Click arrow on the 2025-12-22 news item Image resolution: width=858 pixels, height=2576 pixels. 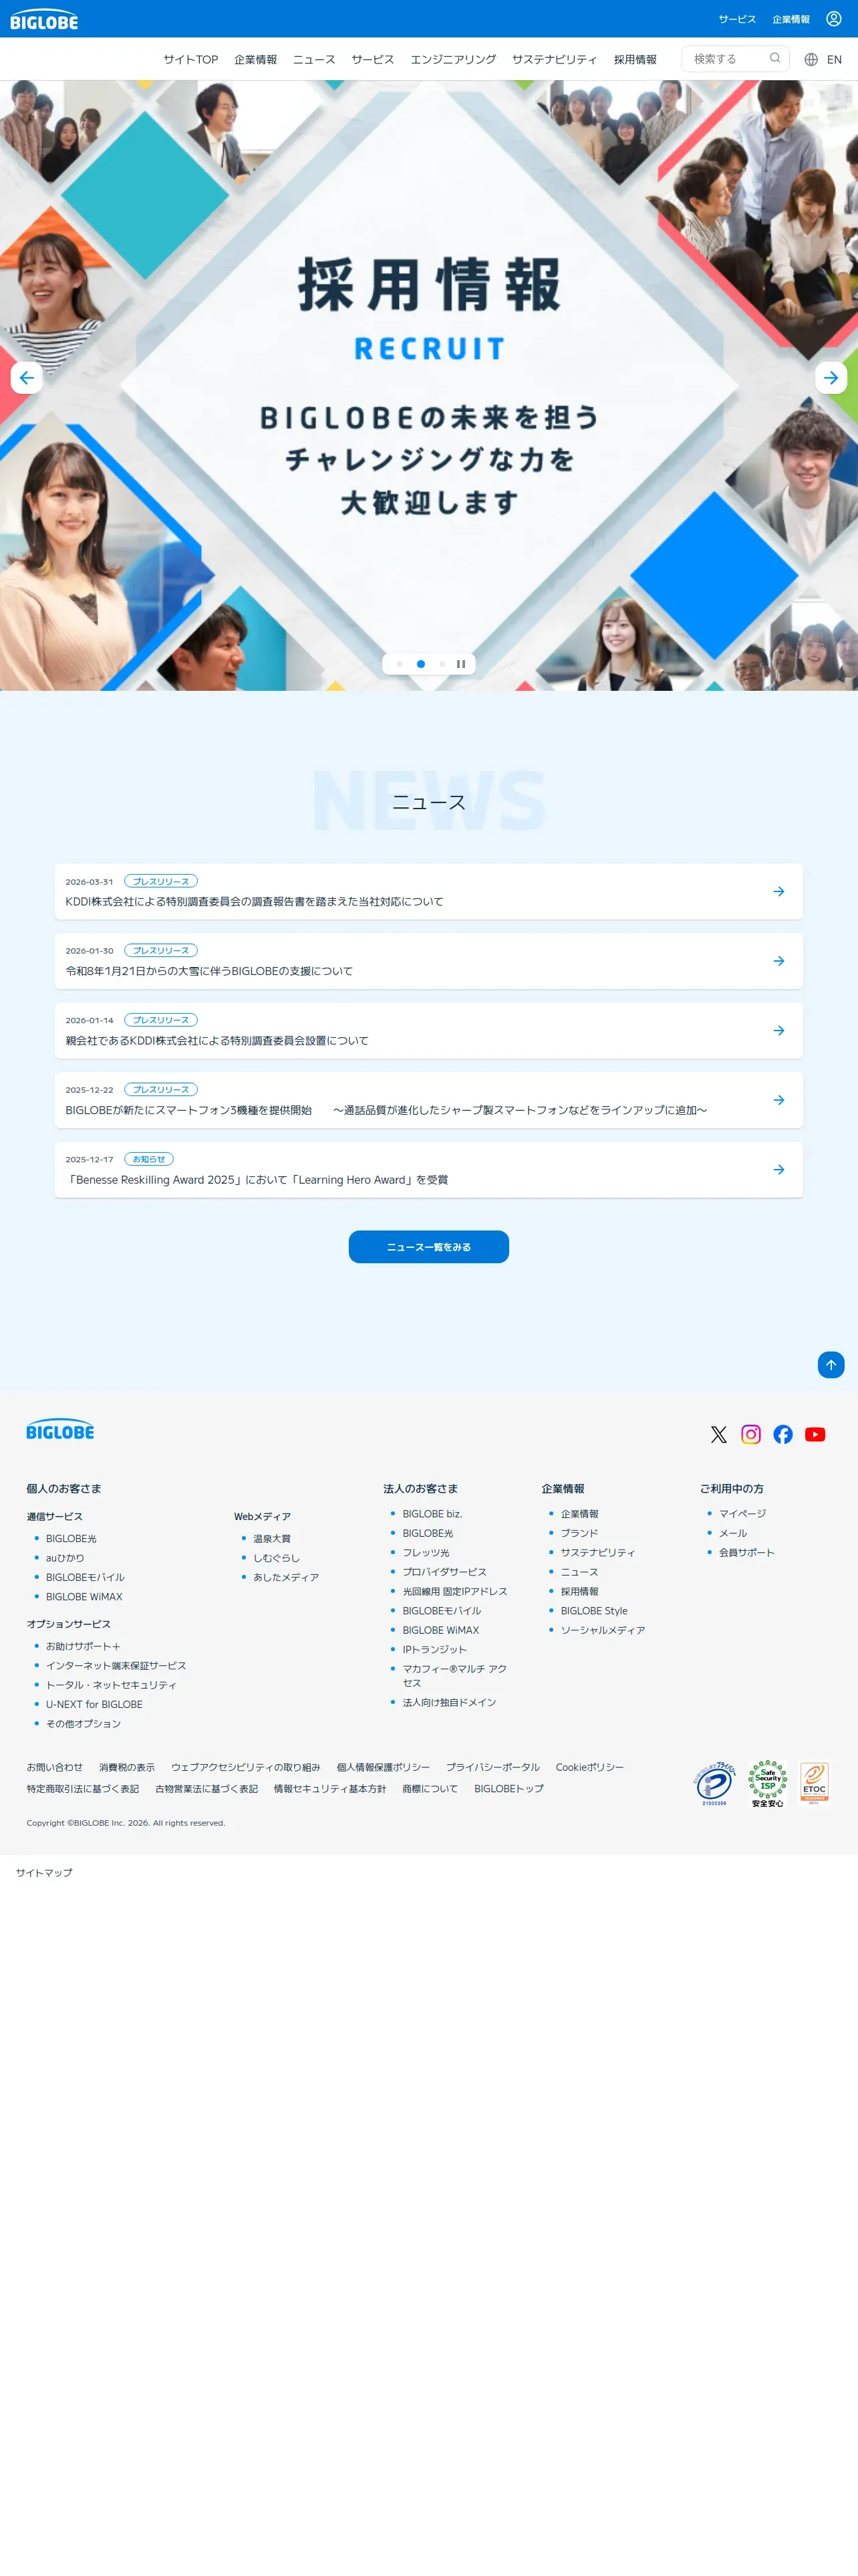coord(779,1100)
